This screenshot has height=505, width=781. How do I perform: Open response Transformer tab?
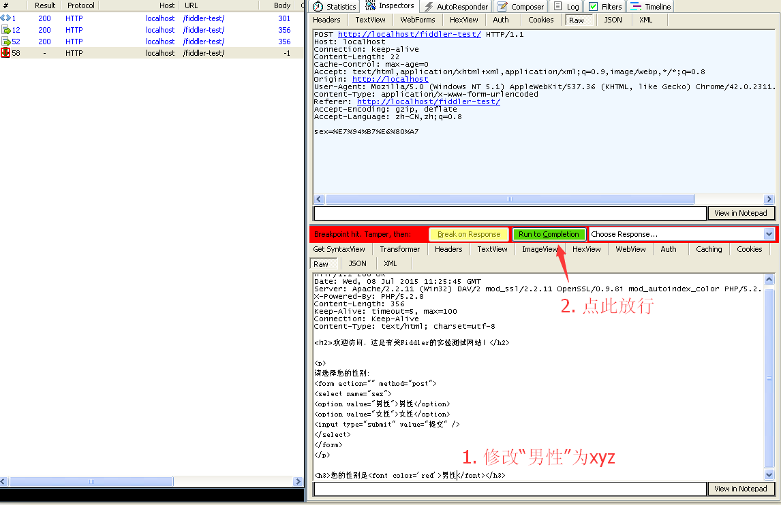point(399,249)
